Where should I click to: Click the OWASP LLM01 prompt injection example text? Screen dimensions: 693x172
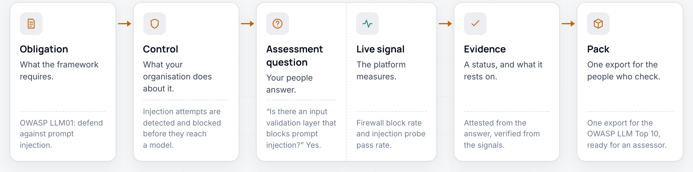(x=61, y=134)
